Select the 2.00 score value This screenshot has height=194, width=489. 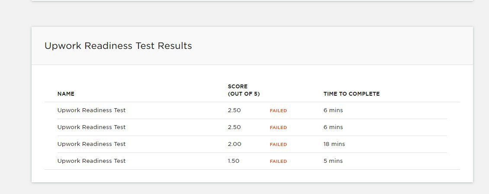(x=235, y=144)
